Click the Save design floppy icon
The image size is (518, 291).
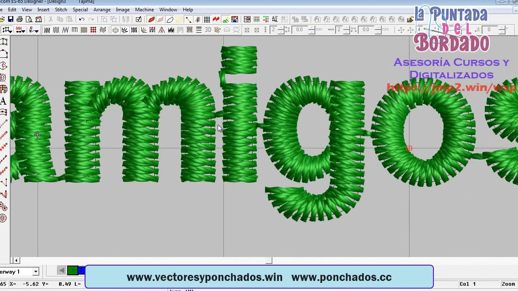point(11,19)
